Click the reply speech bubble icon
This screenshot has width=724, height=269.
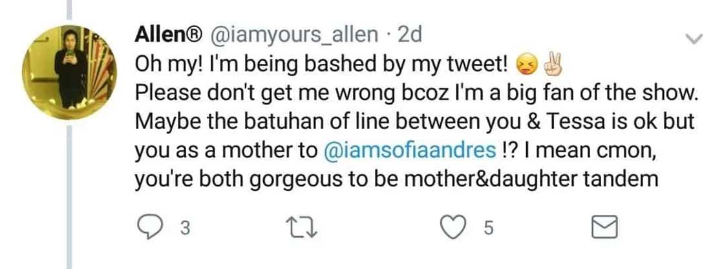149,226
